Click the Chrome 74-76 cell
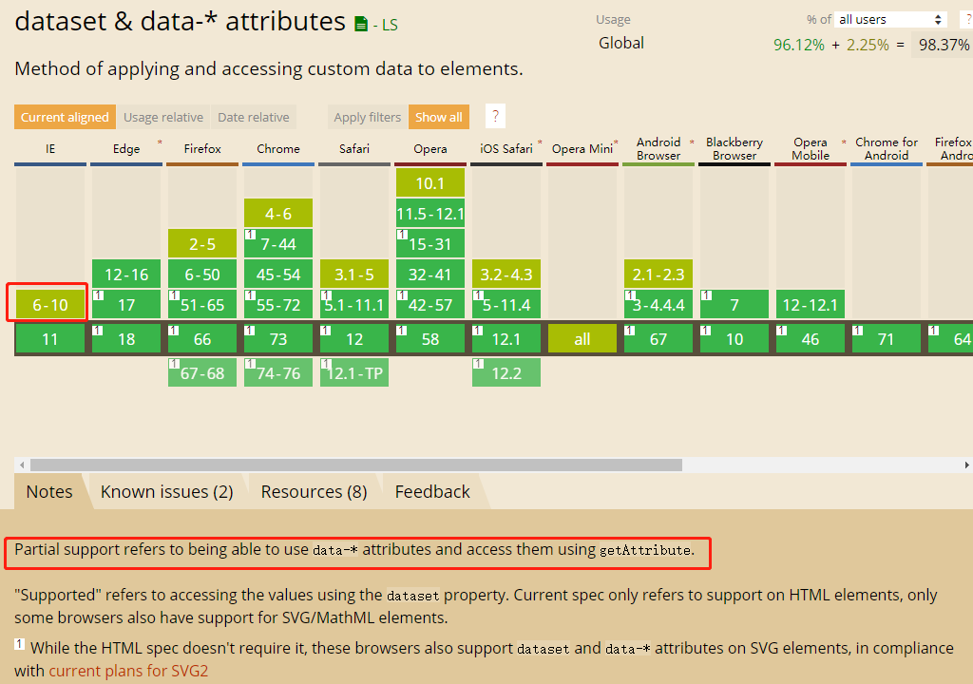973x684 pixels. 278,372
